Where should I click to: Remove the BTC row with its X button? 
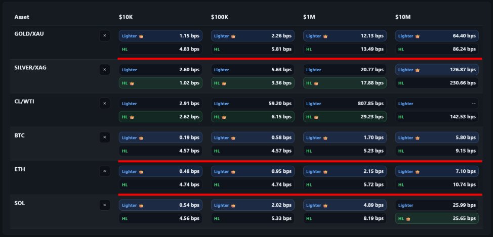pyautogui.click(x=105, y=137)
